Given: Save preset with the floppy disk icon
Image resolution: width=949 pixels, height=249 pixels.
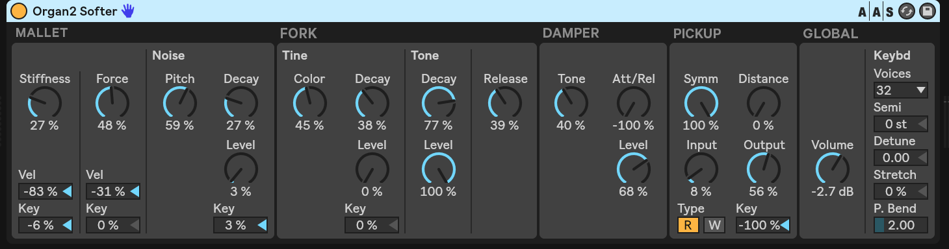Looking at the screenshot, I should point(926,11).
